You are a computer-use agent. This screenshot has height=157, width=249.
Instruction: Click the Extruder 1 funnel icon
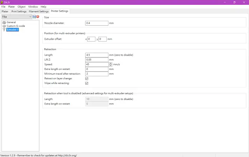coord(4,30)
